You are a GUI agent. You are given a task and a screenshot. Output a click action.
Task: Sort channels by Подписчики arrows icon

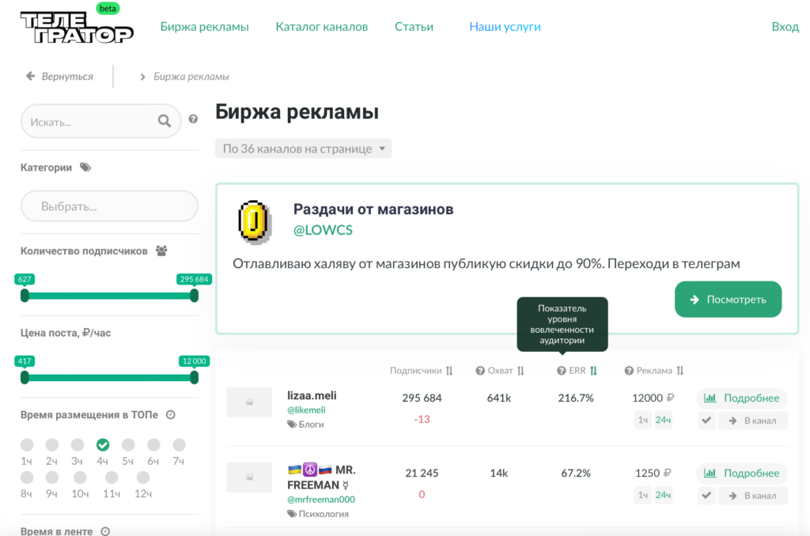pyautogui.click(x=449, y=371)
